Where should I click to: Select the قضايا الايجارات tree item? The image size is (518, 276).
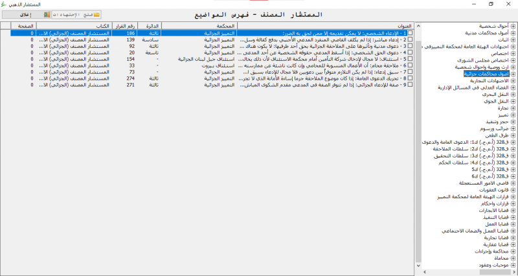pos(494,211)
